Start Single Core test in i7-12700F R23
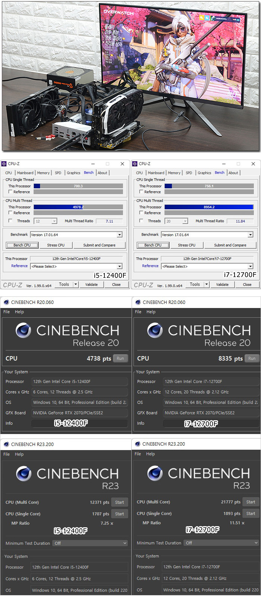Viewport: 261px width, 597px height. point(251,513)
